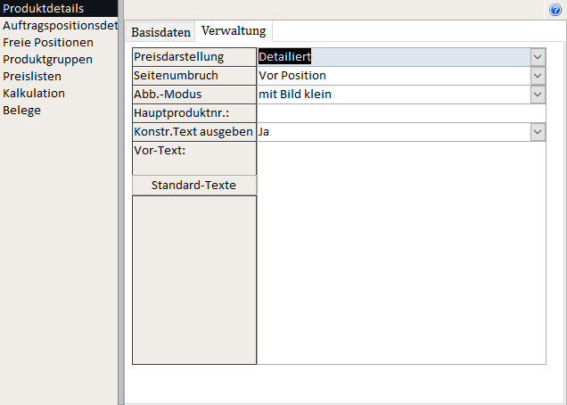Navigate to Preislisten
567x405 pixels.
32,76
